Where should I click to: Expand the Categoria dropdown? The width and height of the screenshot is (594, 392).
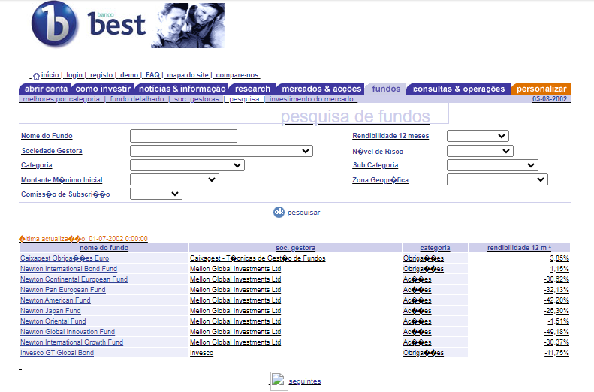pos(187,165)
